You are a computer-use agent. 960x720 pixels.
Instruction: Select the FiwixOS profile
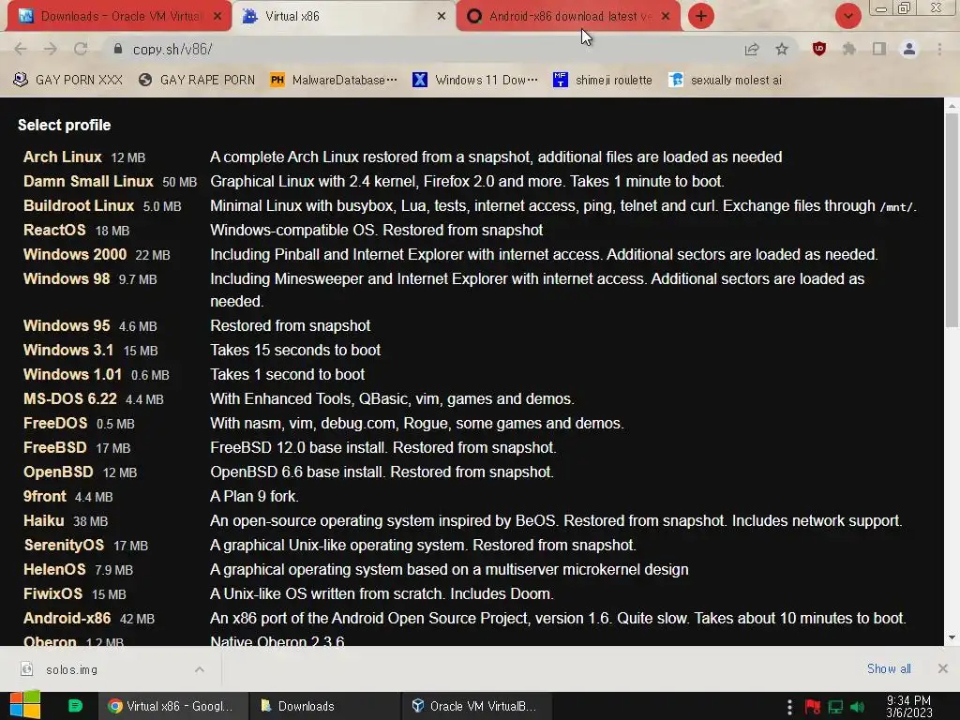52,594
